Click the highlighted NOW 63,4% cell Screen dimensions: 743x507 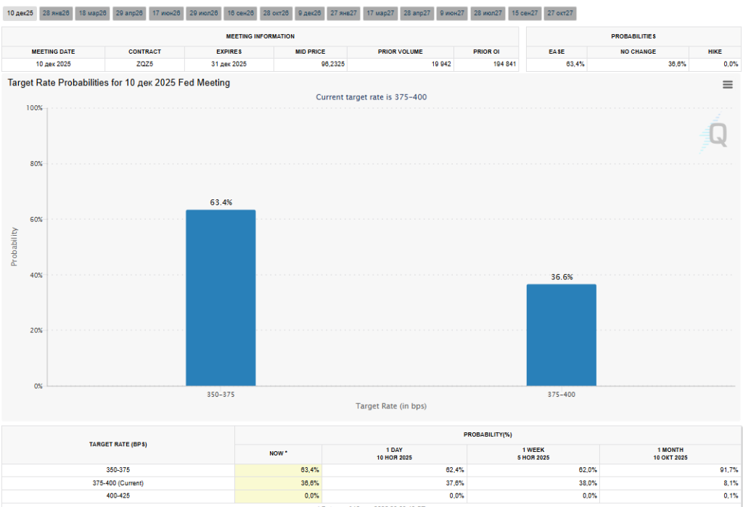point(278,470)
